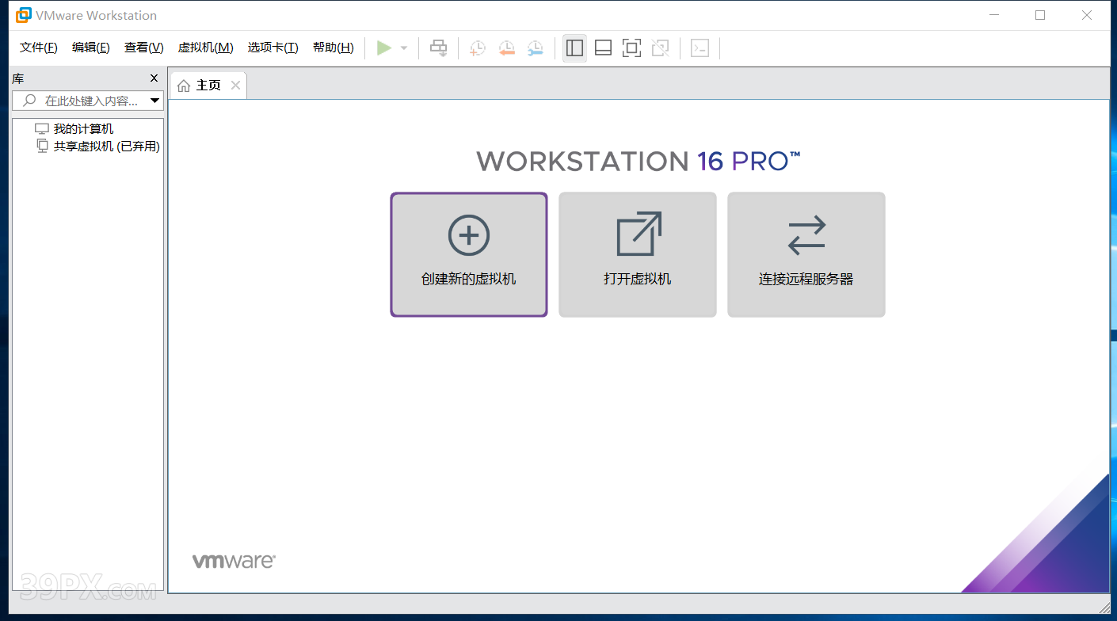This screenshot has height=621, width=1117.
Task: Open the power options dropdown arrow
Action: [x=404, y=48]
